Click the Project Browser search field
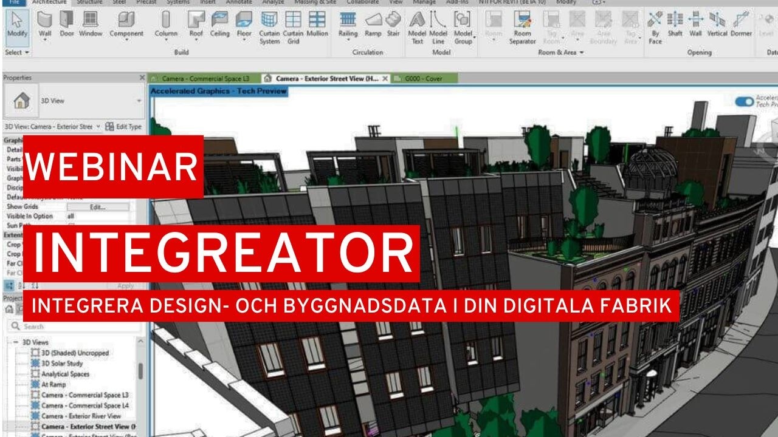Screen dimensions: 778x437 click(73, 327)
